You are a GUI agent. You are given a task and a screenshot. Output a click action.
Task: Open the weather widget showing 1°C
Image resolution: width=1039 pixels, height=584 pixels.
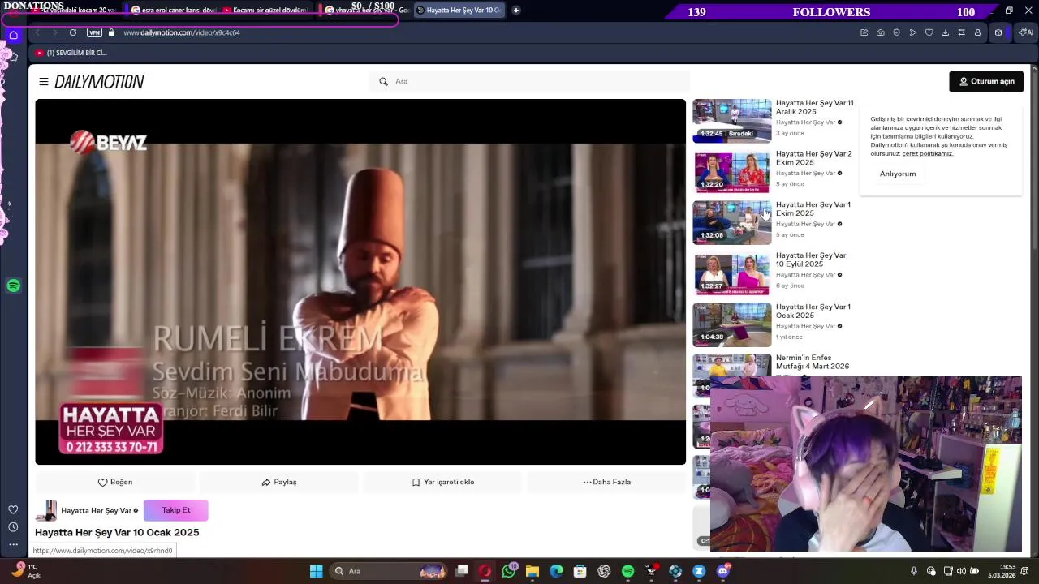pyautogui.click(x=24, y=571)
